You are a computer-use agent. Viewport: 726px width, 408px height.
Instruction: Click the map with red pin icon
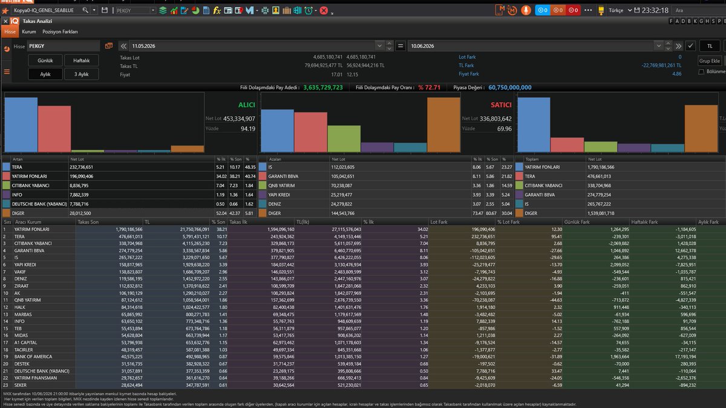(238, 10)
